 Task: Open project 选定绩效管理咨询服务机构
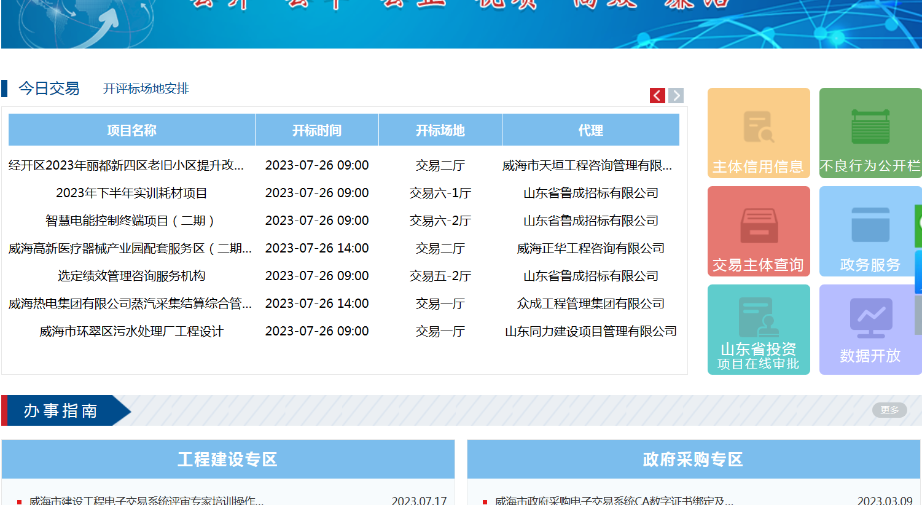[131, 276]
